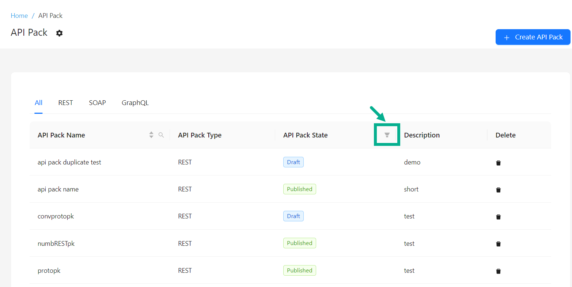572x287 pixels.
Task: Search by API Pack Name
Action: [161, 135]
